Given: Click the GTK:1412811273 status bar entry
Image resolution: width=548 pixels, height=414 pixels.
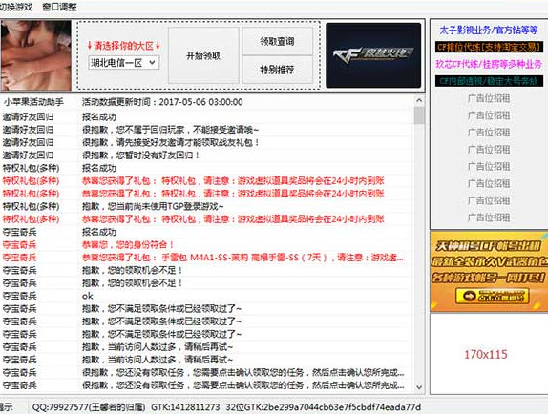Looking at the screenshot, I should tap(185, 407).
